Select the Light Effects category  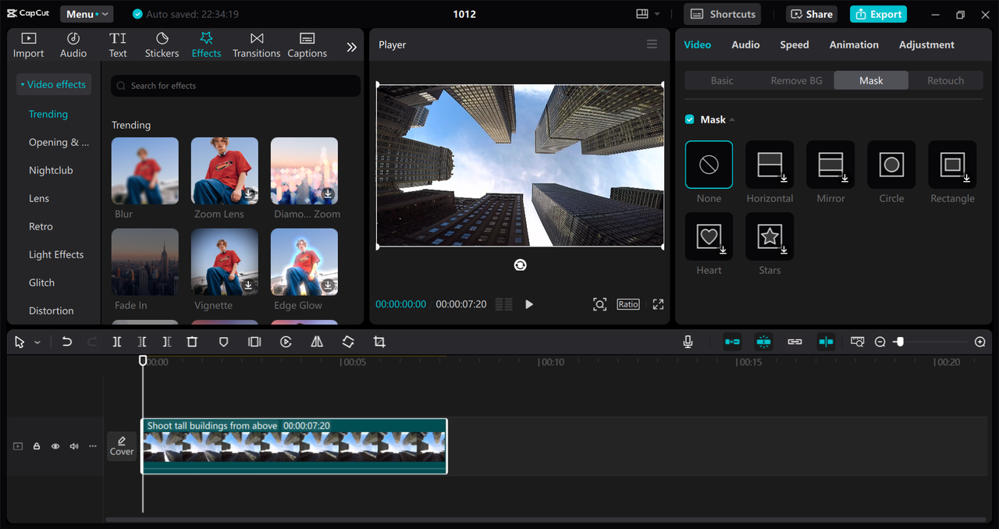coord(56,254)
